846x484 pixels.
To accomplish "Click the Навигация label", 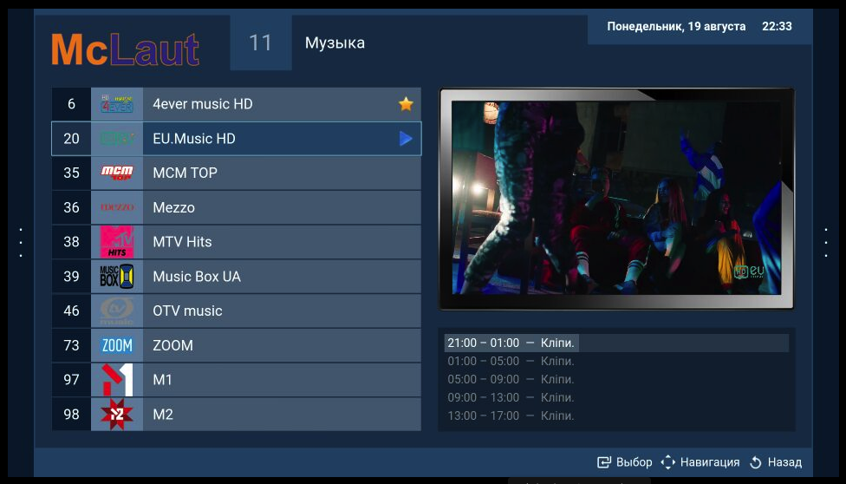I will (710, 462).
